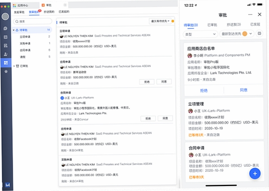Reject the 新年活动会 contract request
Screen dimensions: 269x191
[x=147, y=82]
